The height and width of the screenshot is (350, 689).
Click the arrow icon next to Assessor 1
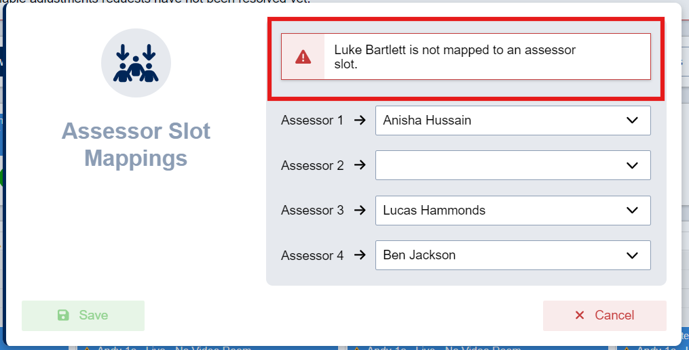point(360,121)
